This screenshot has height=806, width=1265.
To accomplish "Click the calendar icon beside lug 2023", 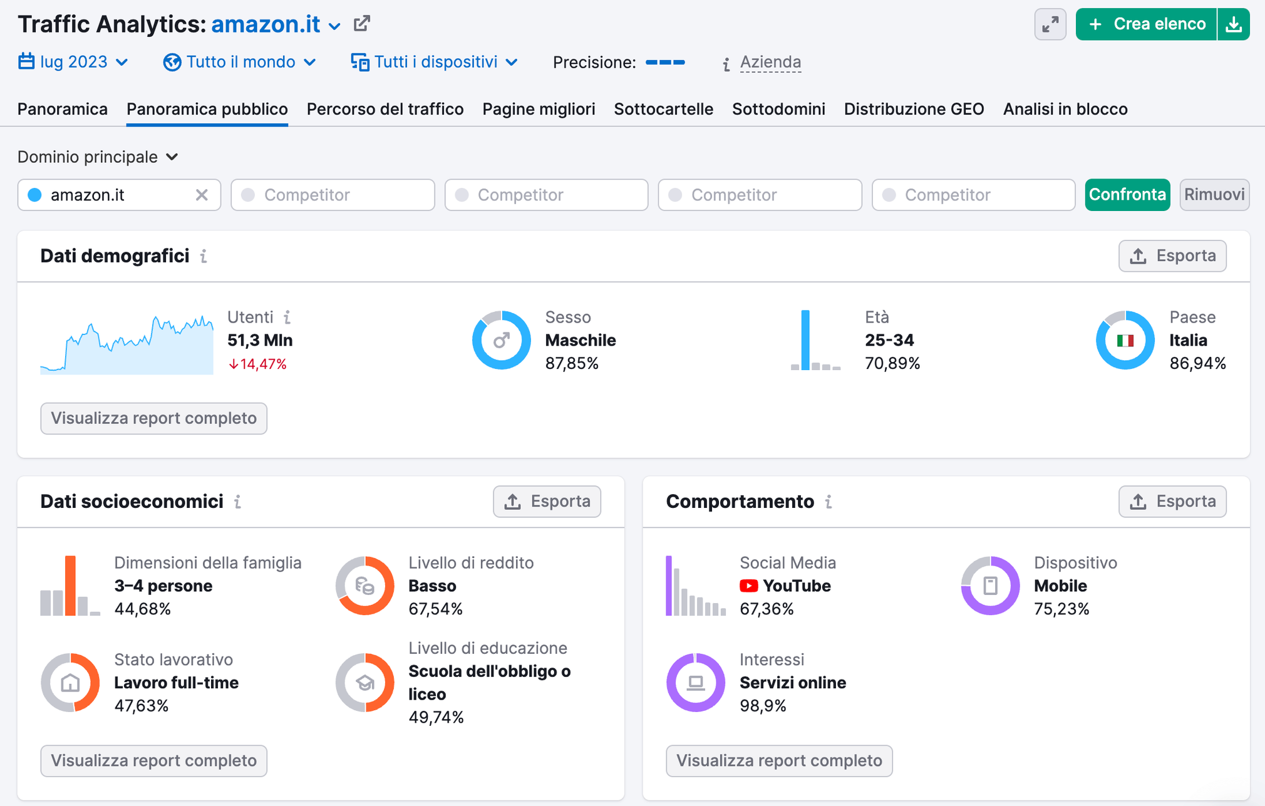I will pos(26,61).
